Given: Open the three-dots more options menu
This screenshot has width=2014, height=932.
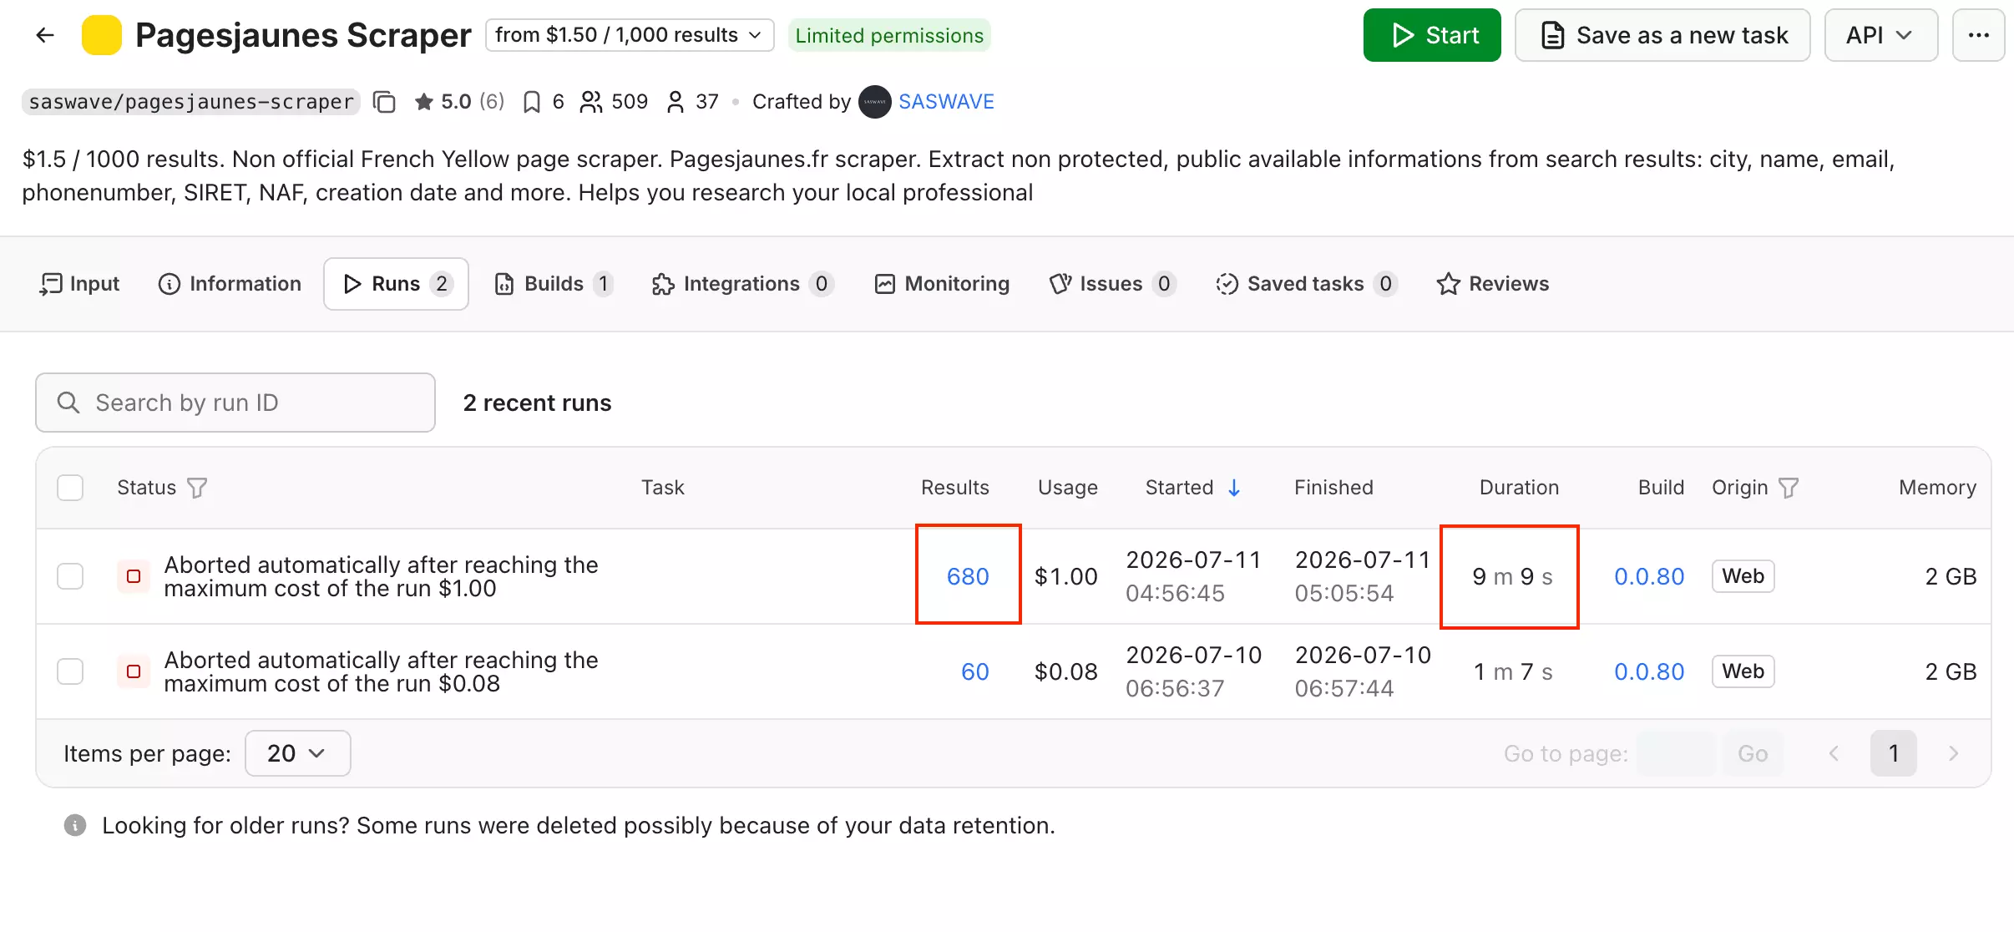Looking at the screenshot, I should coord(1978,35).
